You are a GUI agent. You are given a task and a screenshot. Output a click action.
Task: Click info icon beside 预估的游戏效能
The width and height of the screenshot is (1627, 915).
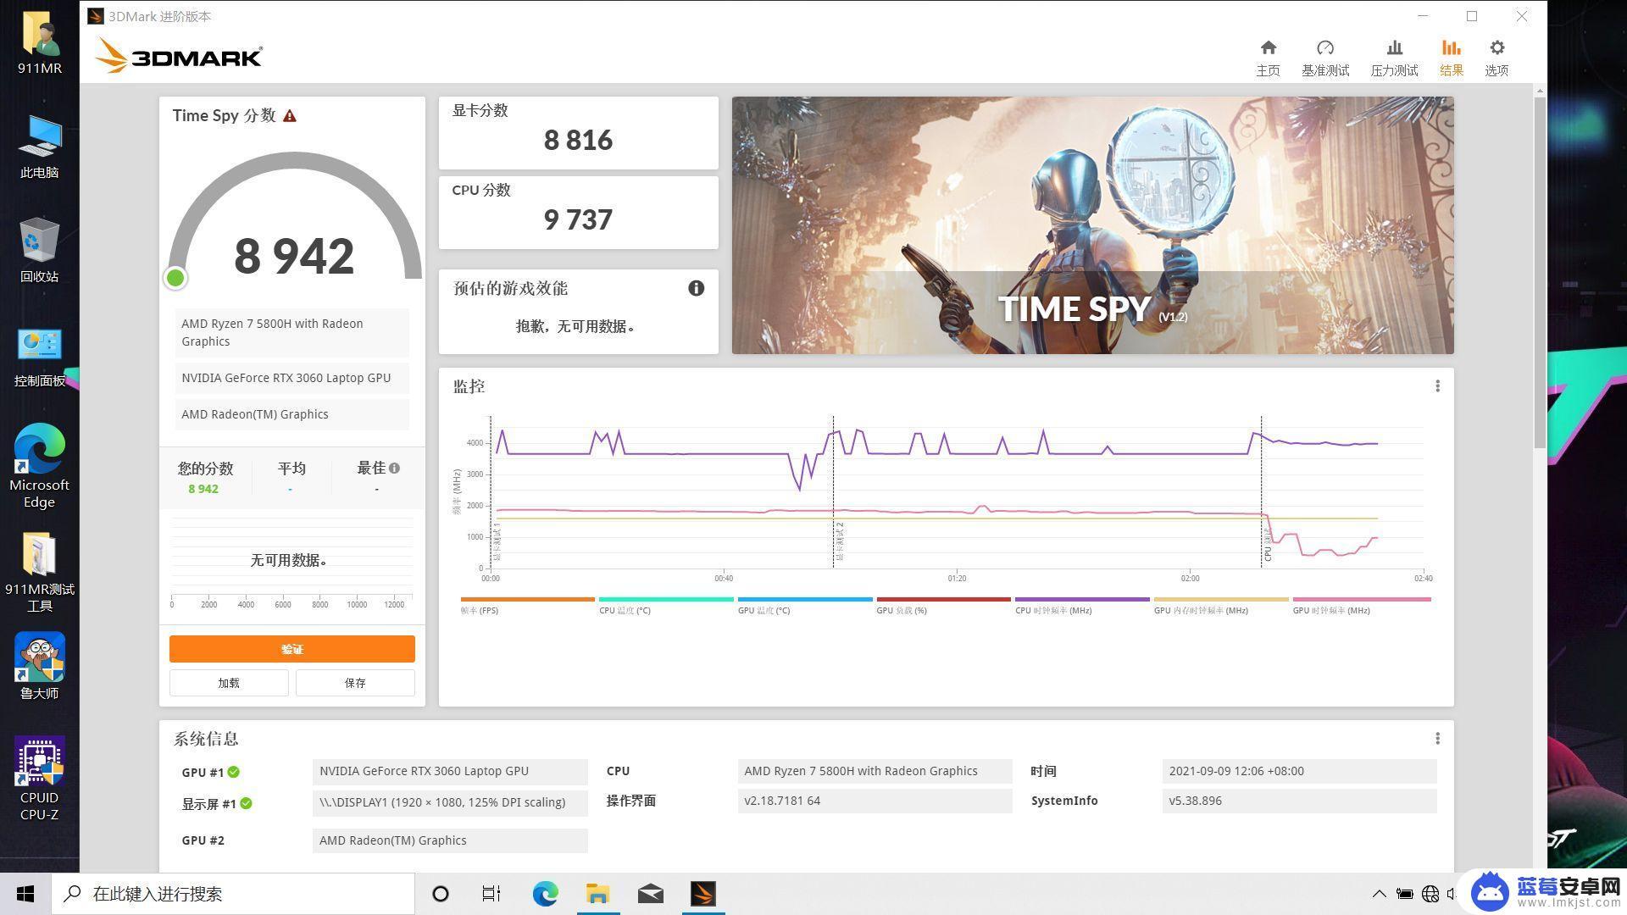pos(696,288)
